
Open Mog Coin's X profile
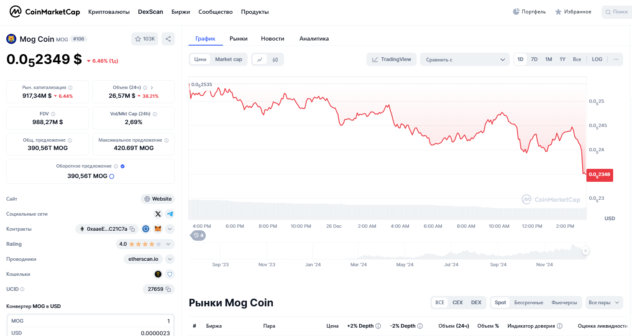(x=158, y=214)
